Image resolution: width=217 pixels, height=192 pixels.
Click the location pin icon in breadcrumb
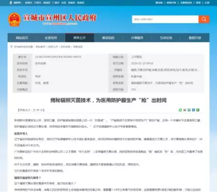[11, 47]
